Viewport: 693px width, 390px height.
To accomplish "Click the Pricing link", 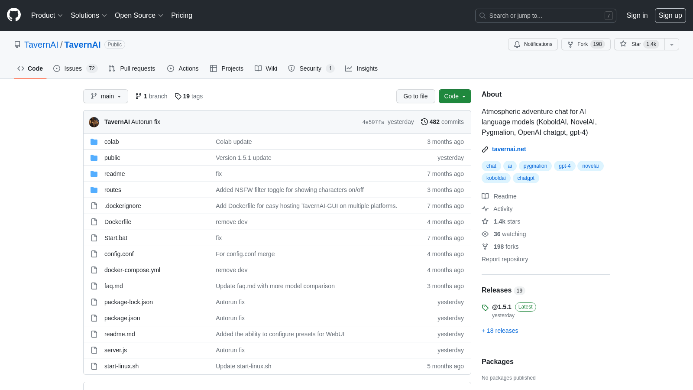I will pos(181,15).
